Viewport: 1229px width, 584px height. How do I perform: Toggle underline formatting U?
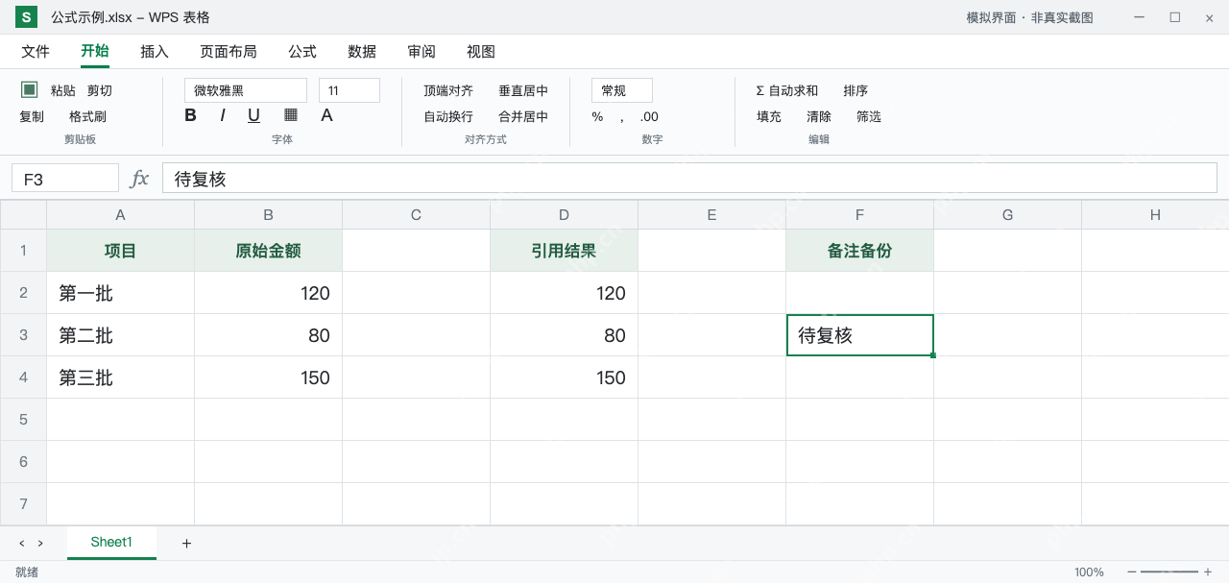click(253, 115)
